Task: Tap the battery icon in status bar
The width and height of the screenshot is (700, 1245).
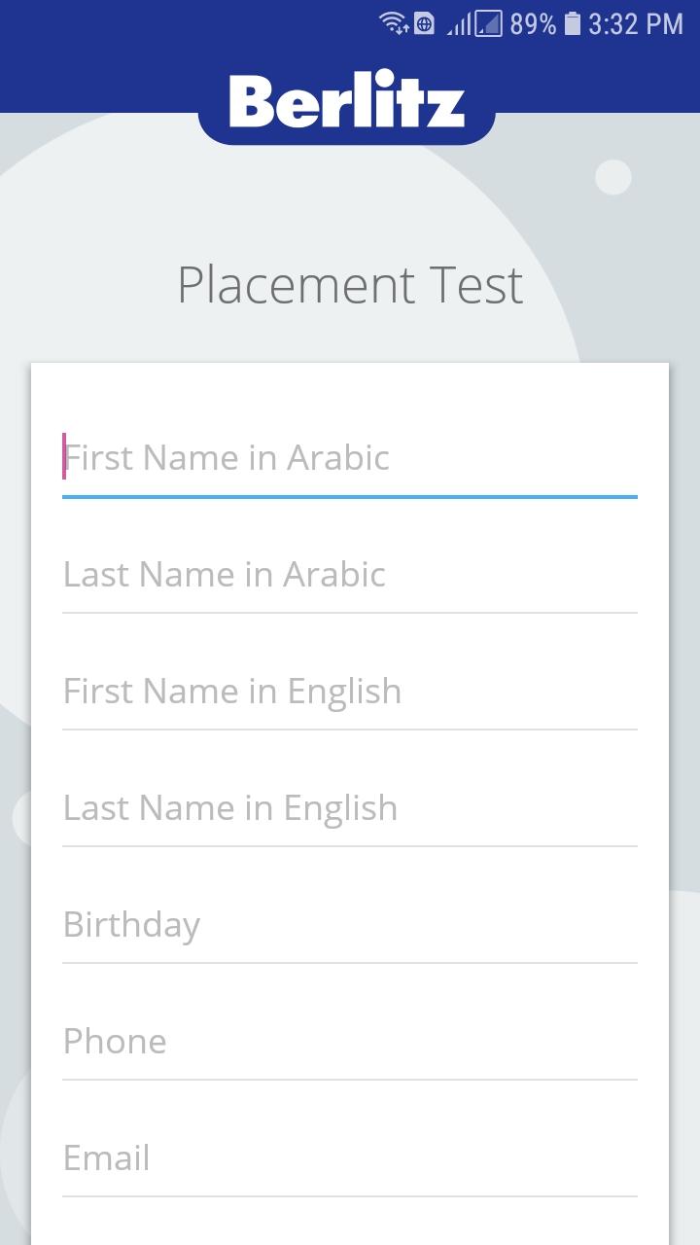Action: 573,23
